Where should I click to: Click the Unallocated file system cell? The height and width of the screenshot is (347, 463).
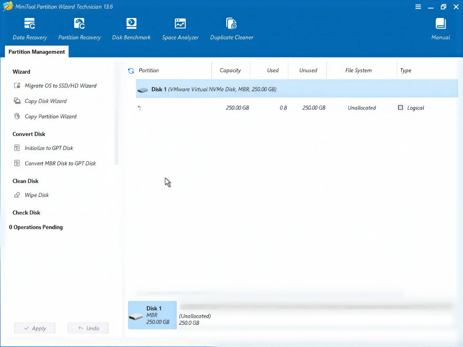(x=362, y=108)
